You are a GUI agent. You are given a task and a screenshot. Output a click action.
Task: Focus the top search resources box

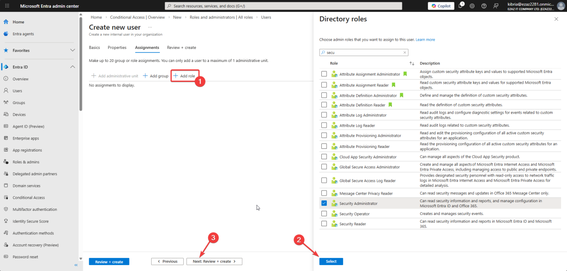tap(283, 6)
